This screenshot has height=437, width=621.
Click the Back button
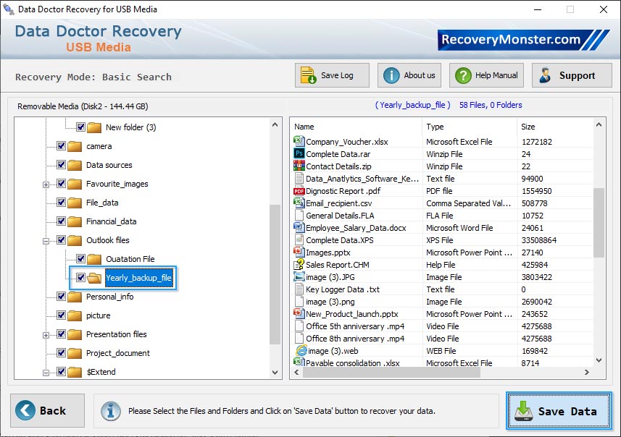point(46,410)
